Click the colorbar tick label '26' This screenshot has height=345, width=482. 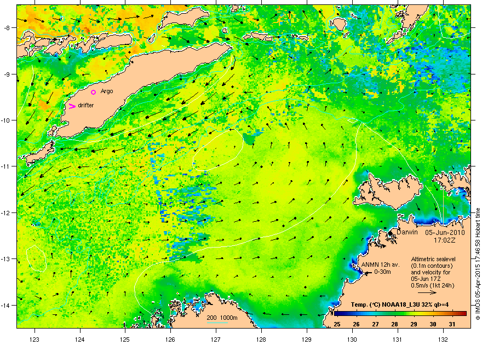pos(356,324)
